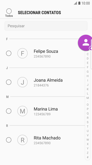Screen dimensions: 92x165
Task: Select the Felipe Souza radio button
Action: [x=9, y=53]
